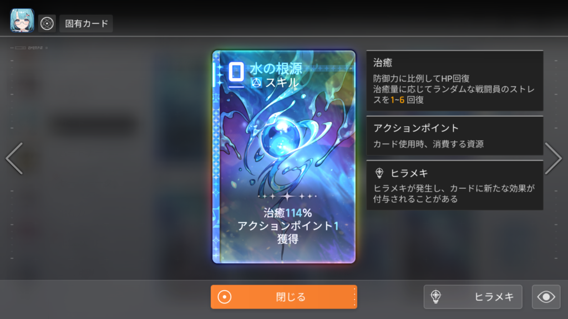Select the ヒラメキ keyword description panel
The image size is (568, 319).
(x=455, y=185)
